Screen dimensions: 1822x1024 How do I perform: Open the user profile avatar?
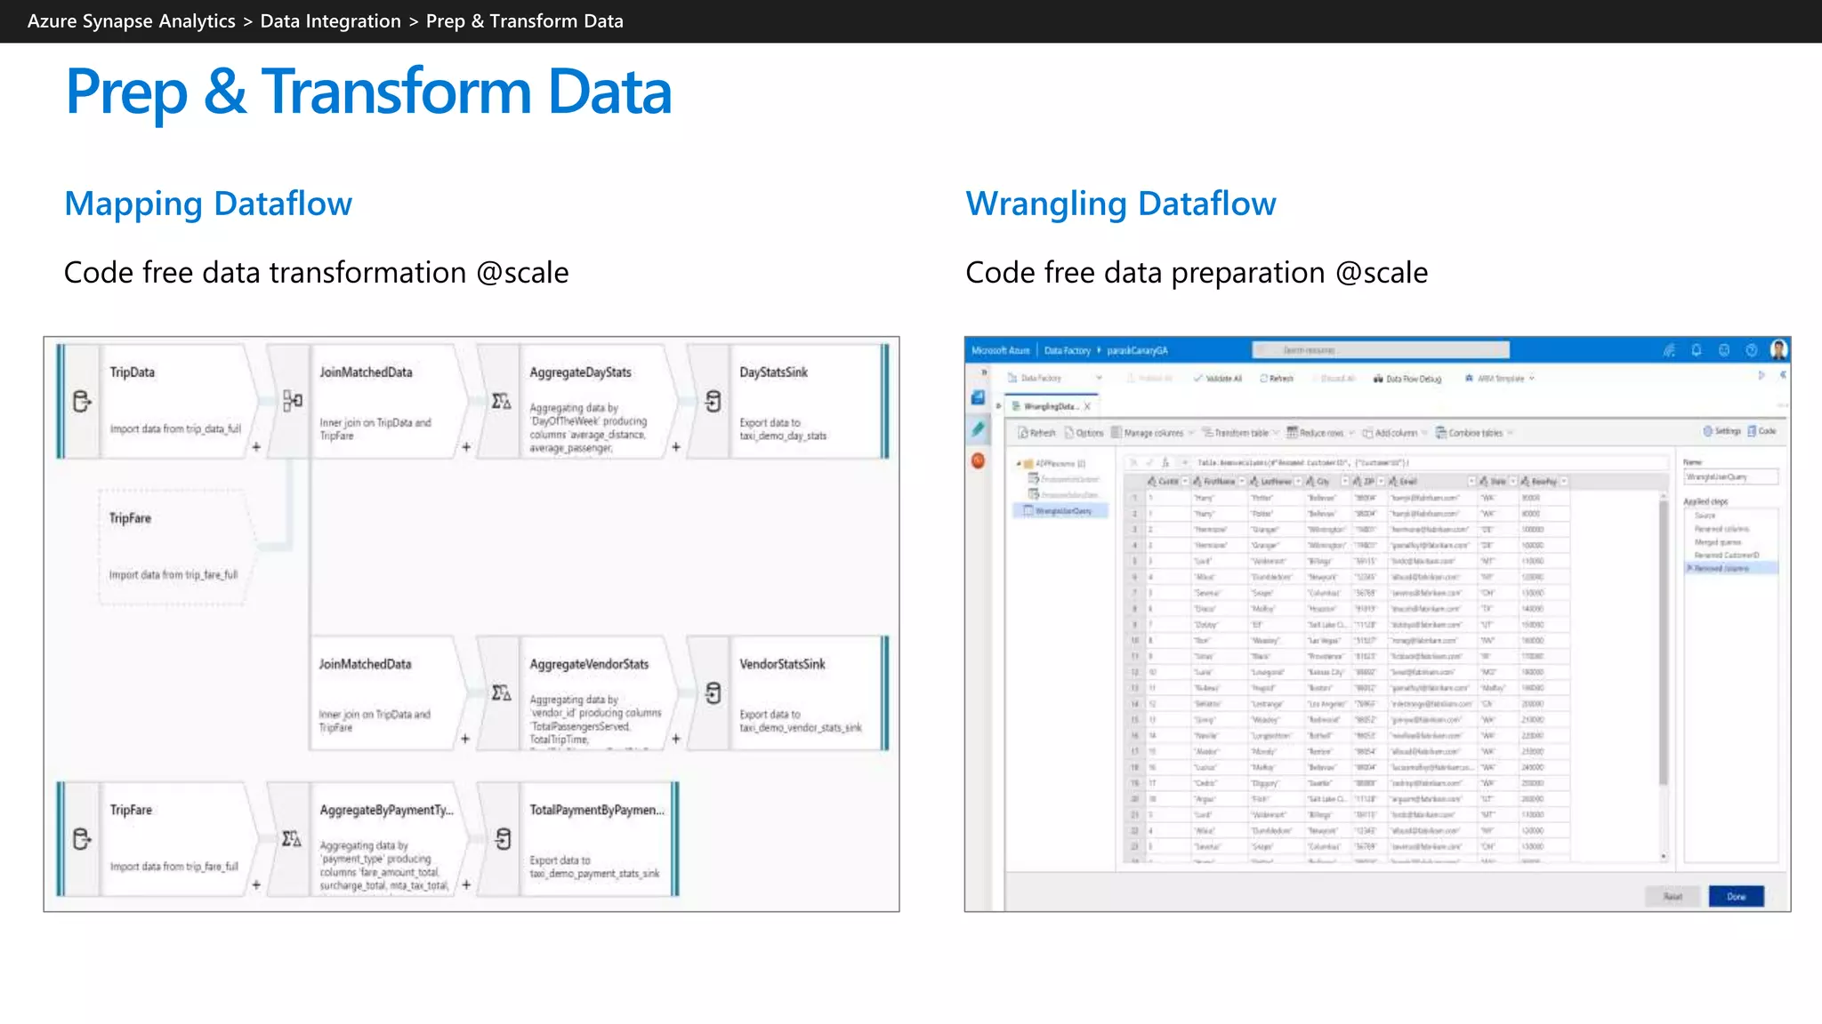pyautogui.click(x=1778, y=350)
